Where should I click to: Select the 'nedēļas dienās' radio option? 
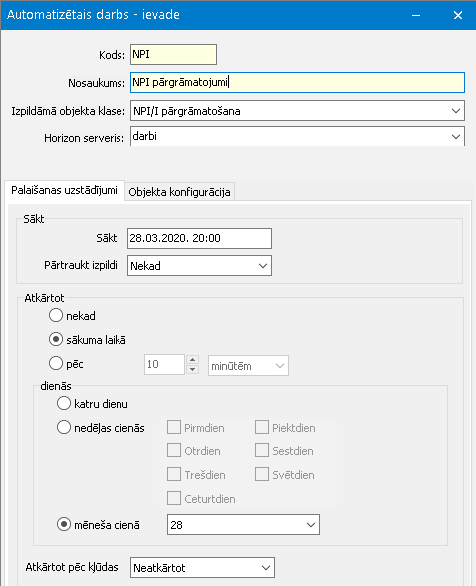(64, 427)
